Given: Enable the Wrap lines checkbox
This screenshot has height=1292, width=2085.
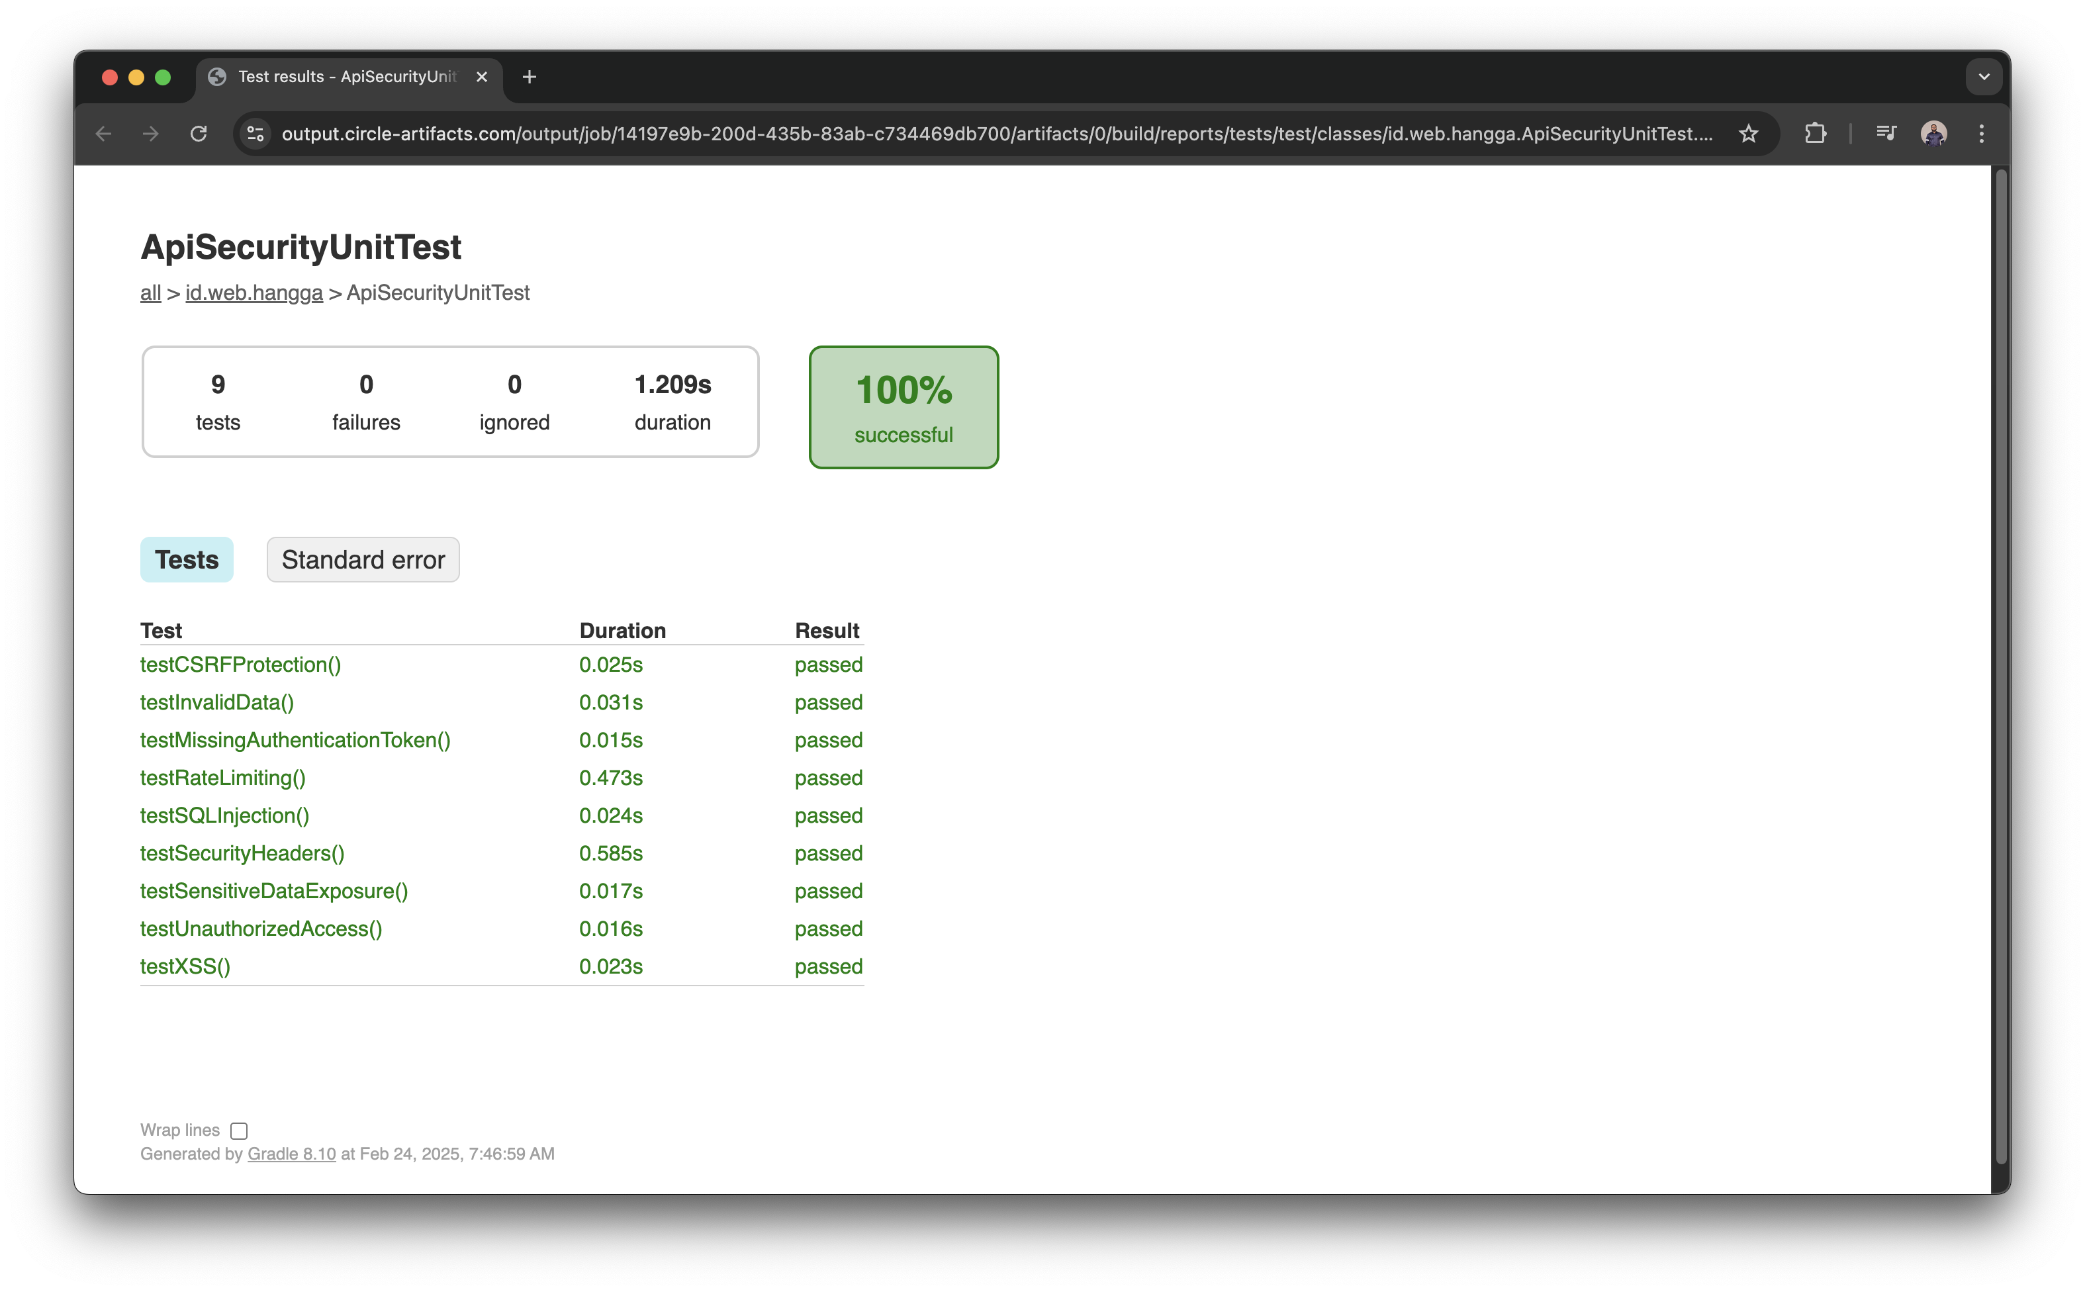Looking at the screenshot, I should click(x=238, y=1130).
